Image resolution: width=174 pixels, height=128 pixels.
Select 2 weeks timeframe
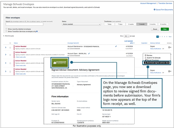tap(131, 24)
